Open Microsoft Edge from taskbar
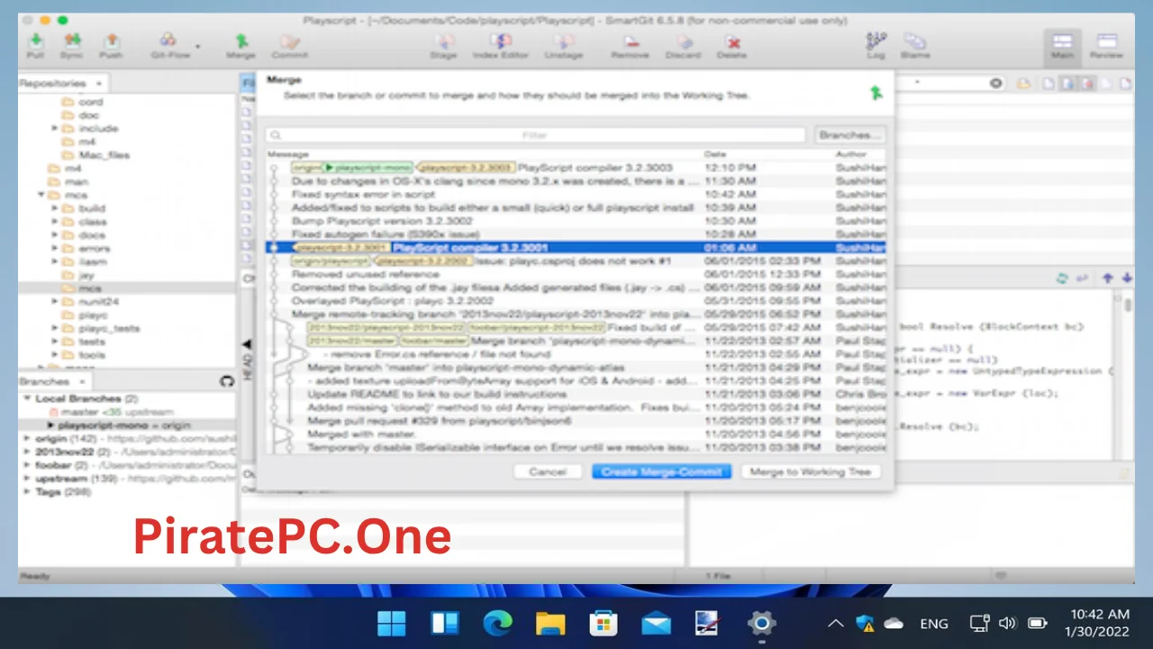 [497, 623]
